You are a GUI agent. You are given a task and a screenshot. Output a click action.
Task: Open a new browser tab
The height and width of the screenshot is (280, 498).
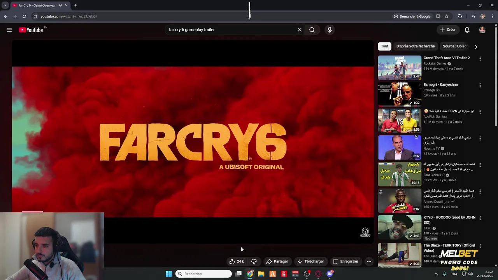pyautogui.click(x=75, y=5)
